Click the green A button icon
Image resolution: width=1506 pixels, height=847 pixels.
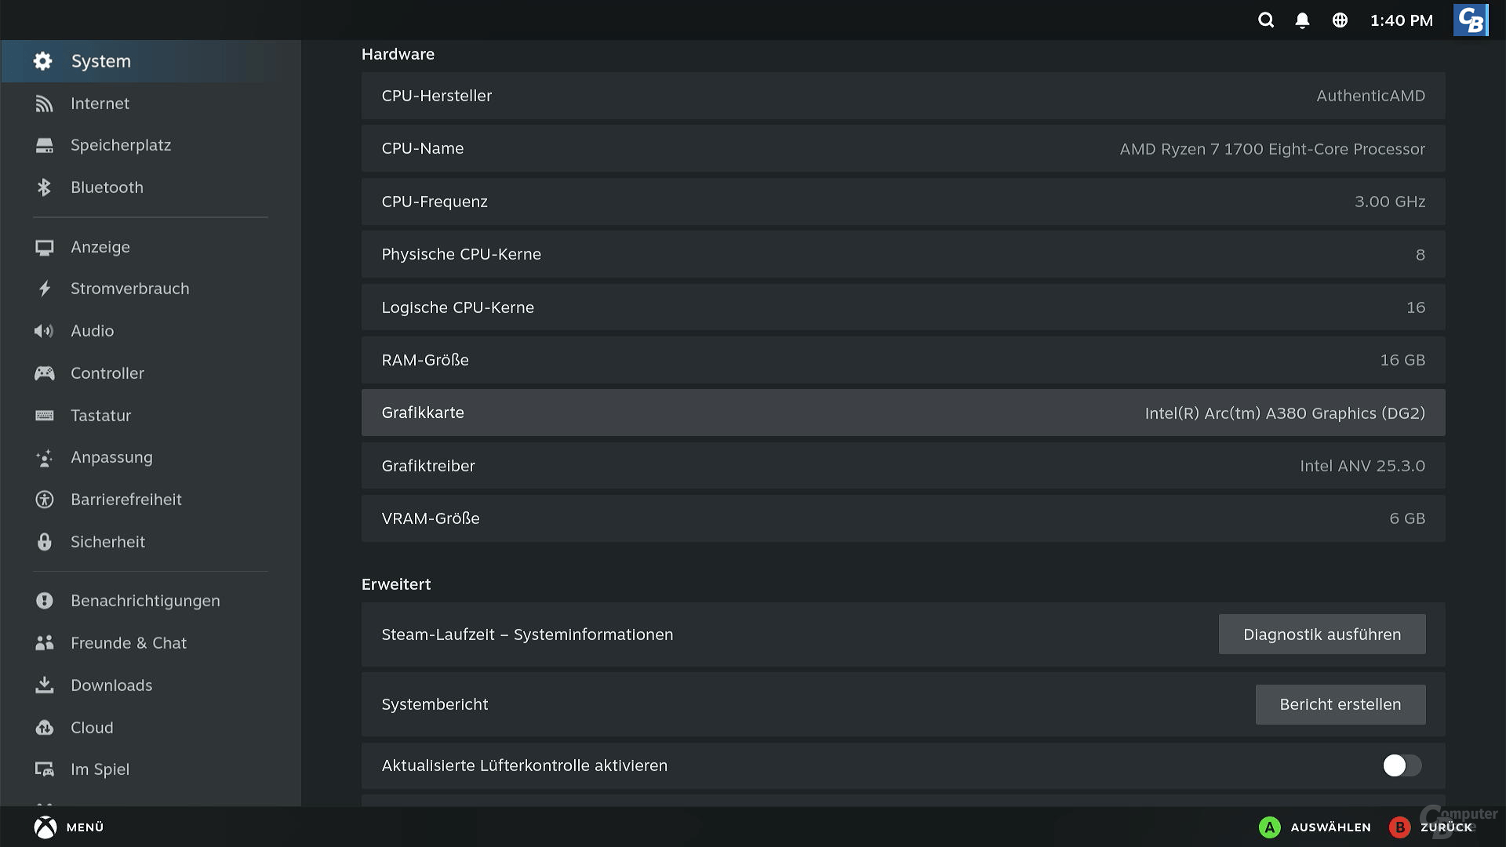pos(1269,827)
